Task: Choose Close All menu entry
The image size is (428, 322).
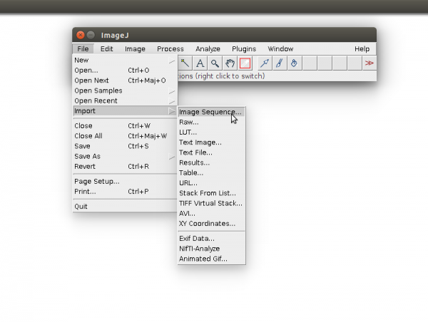Action: (x=126, y=136)
